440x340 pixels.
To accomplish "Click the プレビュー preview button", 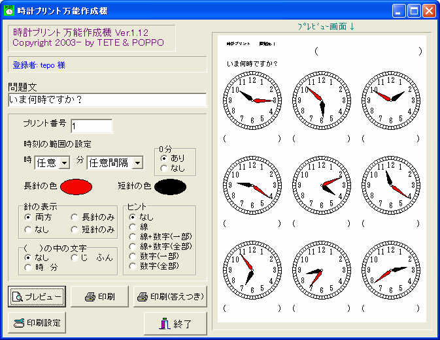I will (37, 296).
